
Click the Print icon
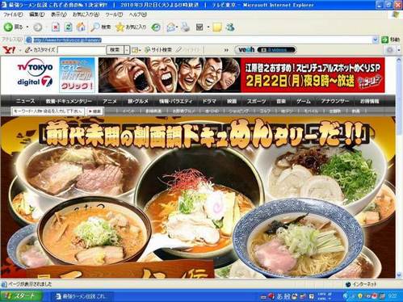click(x=186, y=27)
